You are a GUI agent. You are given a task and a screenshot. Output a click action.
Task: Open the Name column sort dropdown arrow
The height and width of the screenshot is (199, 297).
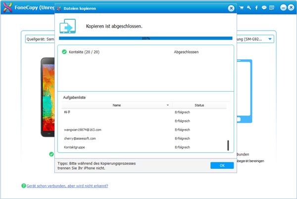(x=168, y=105)
